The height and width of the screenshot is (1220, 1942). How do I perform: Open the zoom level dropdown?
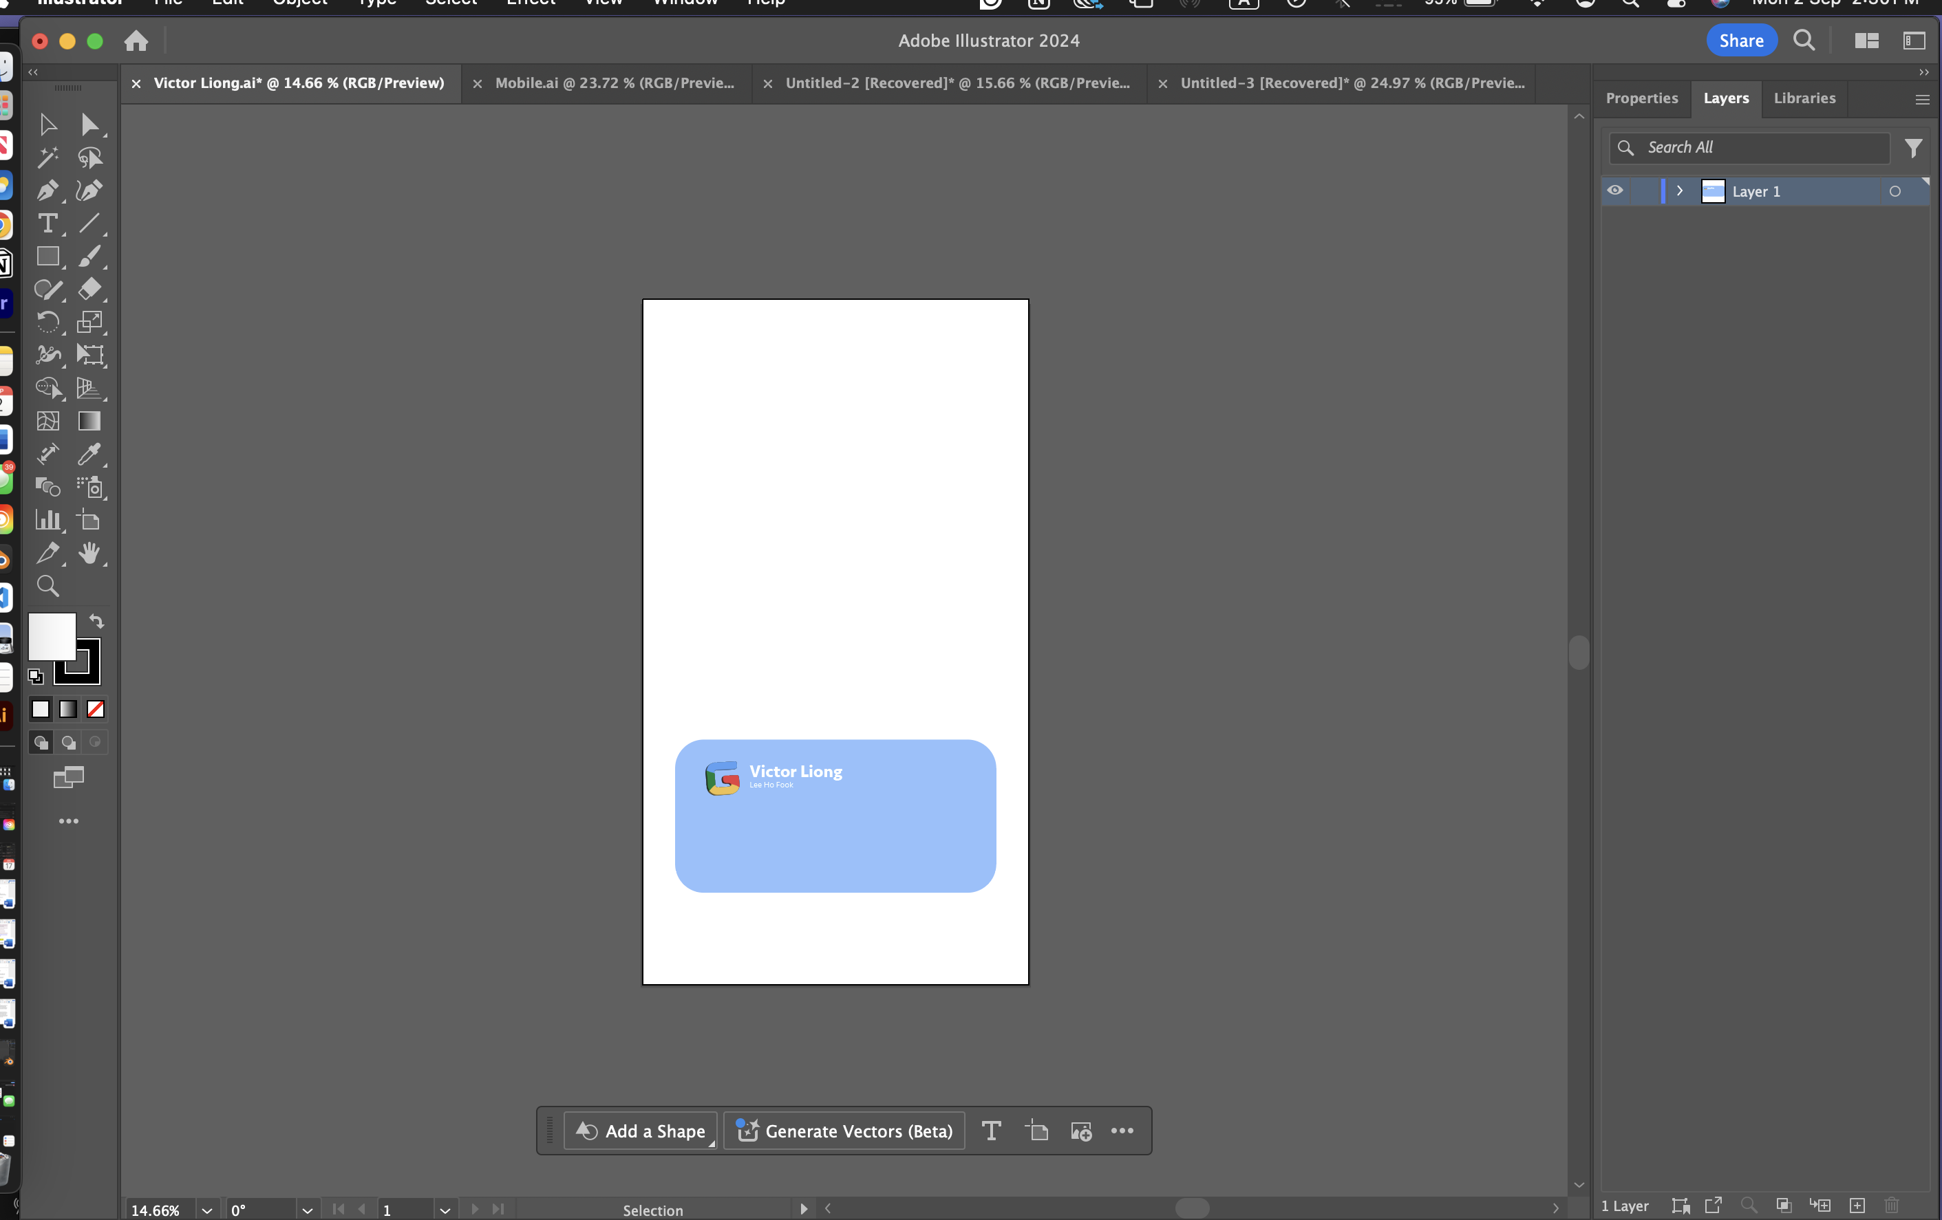(x=206, y=1210)
